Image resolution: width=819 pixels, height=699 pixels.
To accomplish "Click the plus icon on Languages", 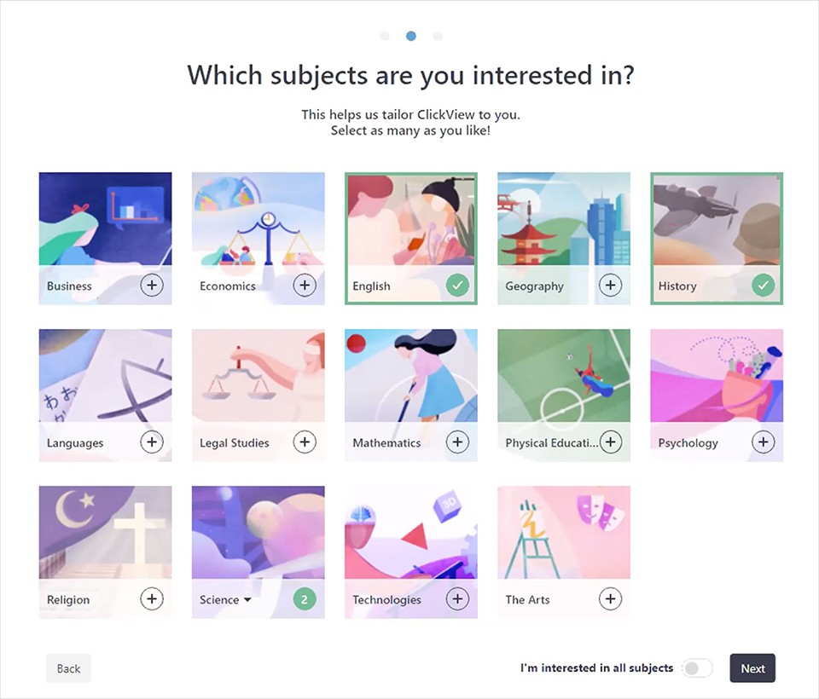I will (152, 442).
